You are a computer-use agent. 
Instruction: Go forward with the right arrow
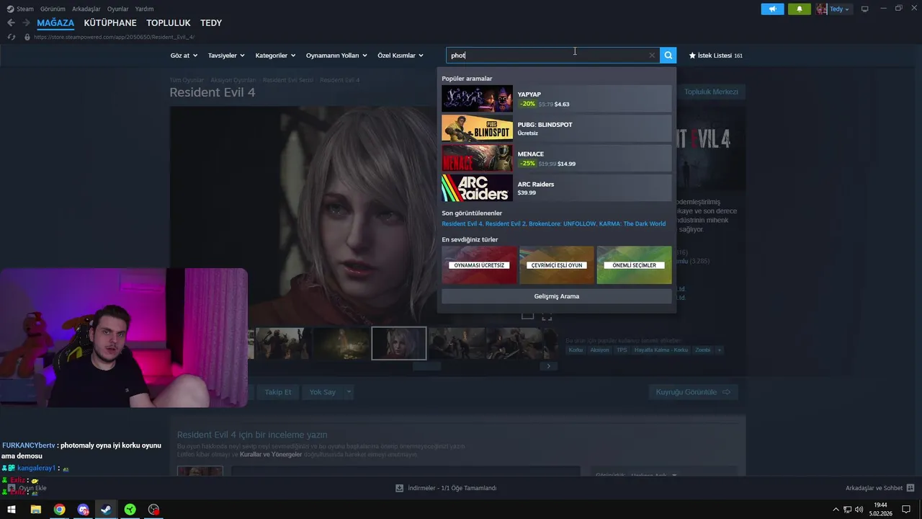click(x=26, y=23)
